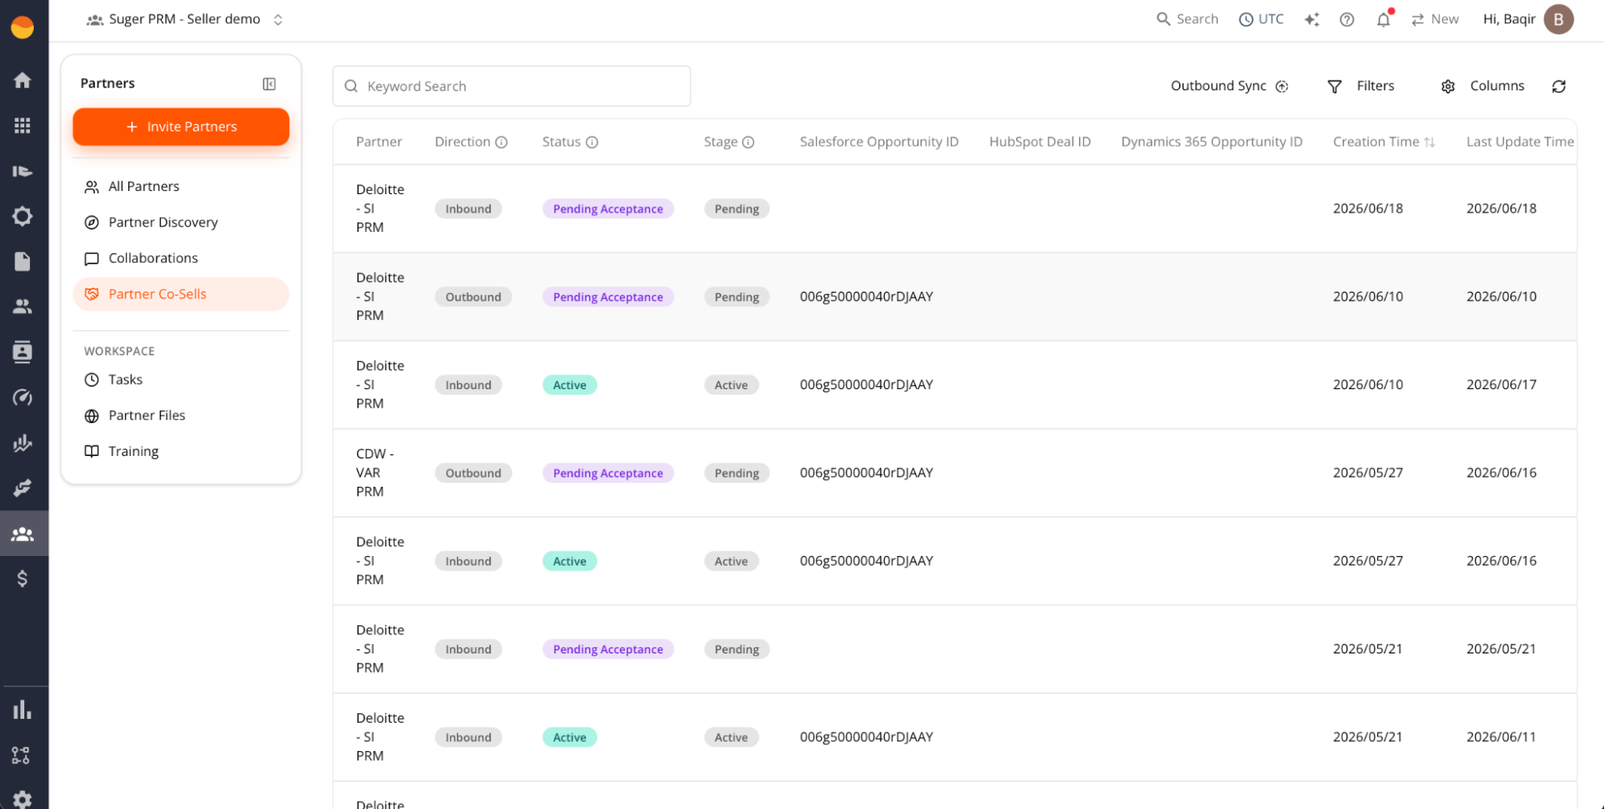Viewport: 1604px width, 809px height.
Task: Open the settings gear at sidebar bottom
Action: [x=23, y=799]
